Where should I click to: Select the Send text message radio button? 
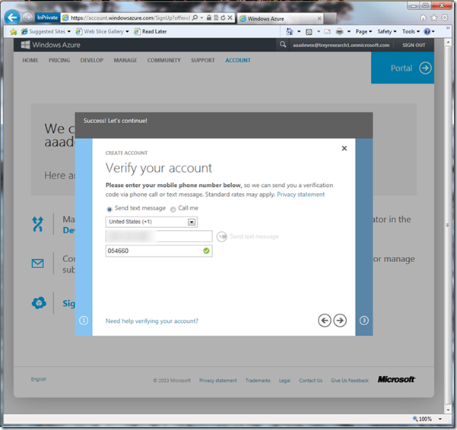109,210
